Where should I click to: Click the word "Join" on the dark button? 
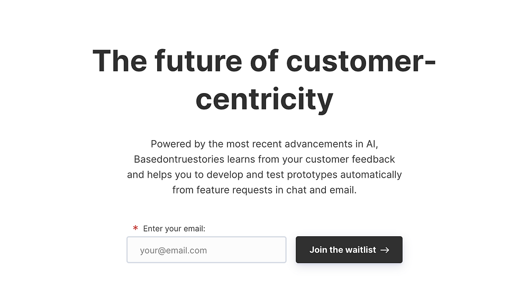click(318, 250)
